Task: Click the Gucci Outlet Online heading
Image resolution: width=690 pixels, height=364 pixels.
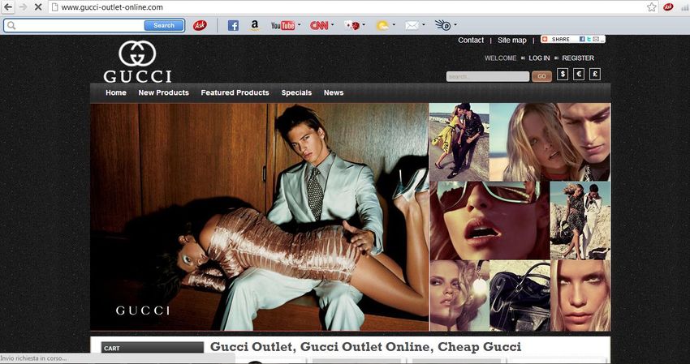Action: 365,346
